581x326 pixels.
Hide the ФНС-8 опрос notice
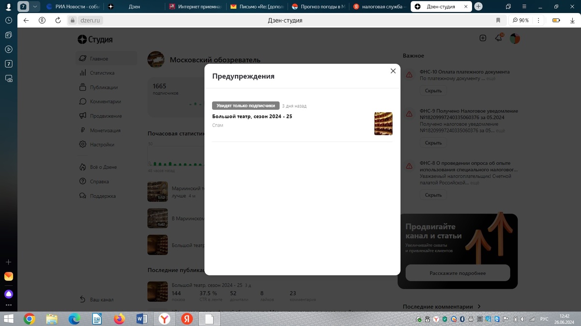pyautogui.click(x=433, y=195)
